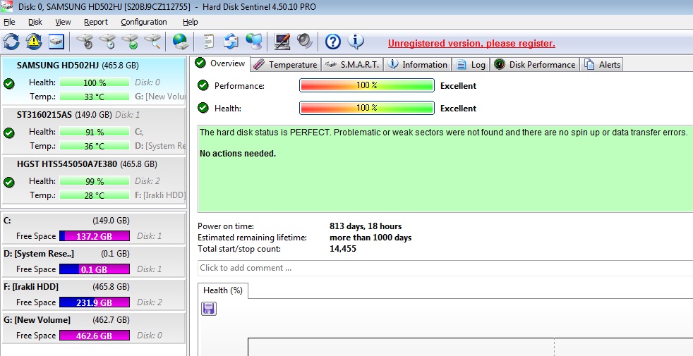Switch to the Log tab
This screenshot has width=693, height=356.
[x=470, y=64]
